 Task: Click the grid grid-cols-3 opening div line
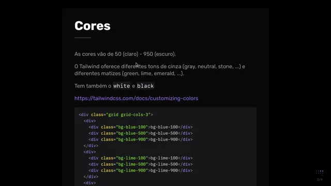[116, 115]
